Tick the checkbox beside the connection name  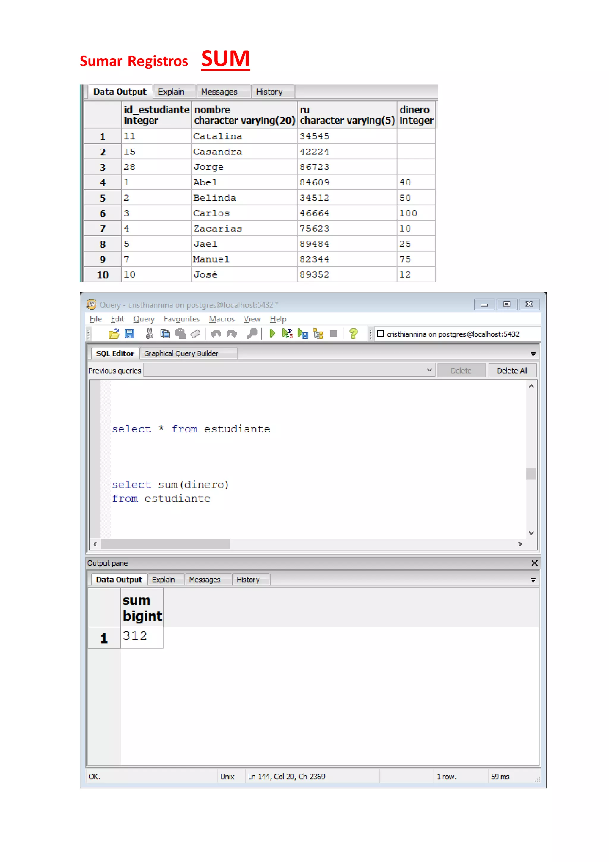point(380,334)
